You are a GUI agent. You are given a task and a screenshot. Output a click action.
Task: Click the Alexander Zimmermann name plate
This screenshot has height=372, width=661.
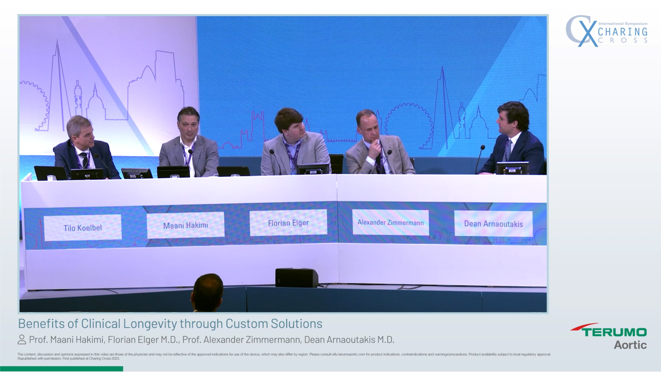tap(390, 223)
